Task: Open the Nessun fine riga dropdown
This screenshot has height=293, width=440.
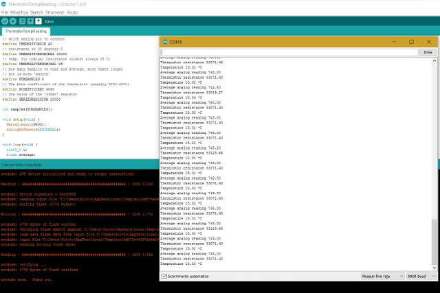Action: pyautogui.click(x=382, y=277)
